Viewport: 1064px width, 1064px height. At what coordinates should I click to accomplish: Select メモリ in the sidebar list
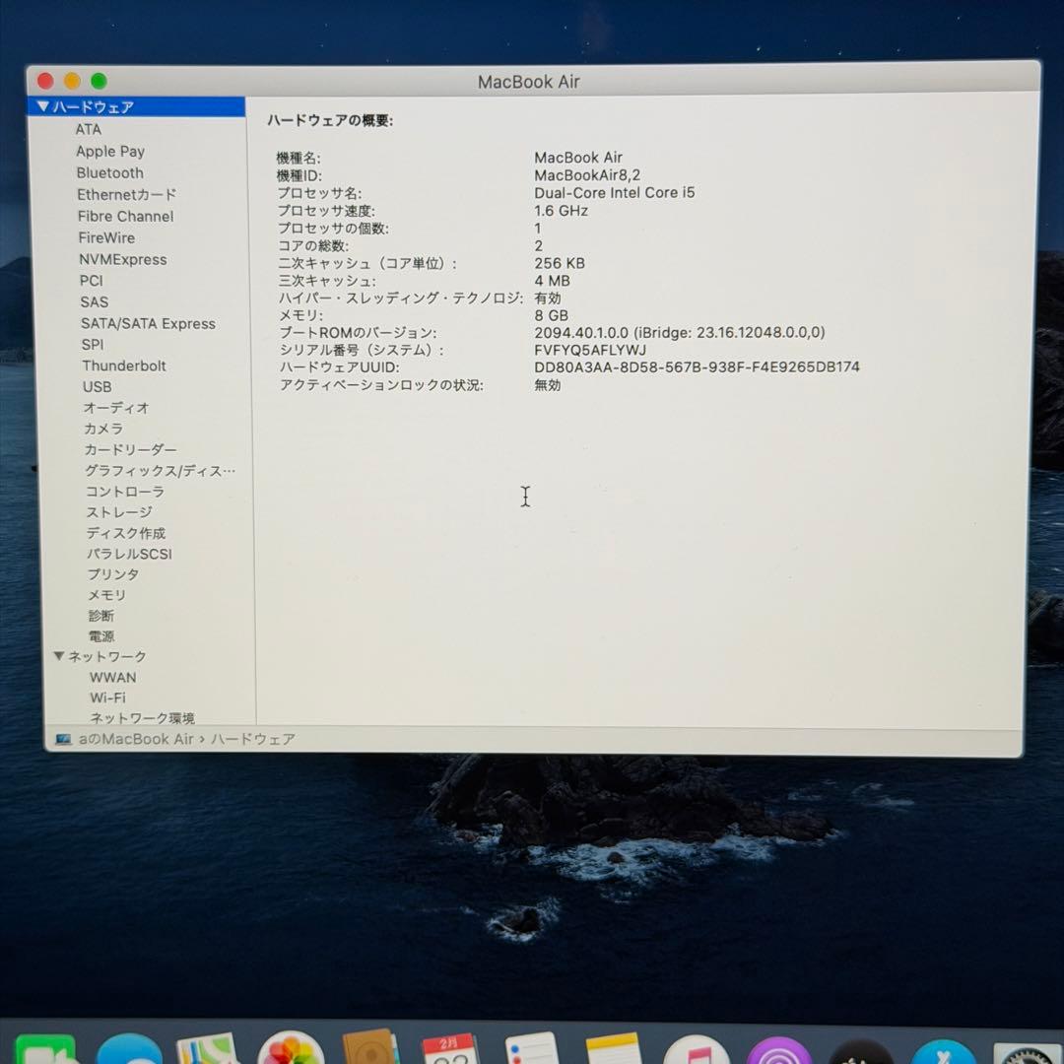[107, 595]
